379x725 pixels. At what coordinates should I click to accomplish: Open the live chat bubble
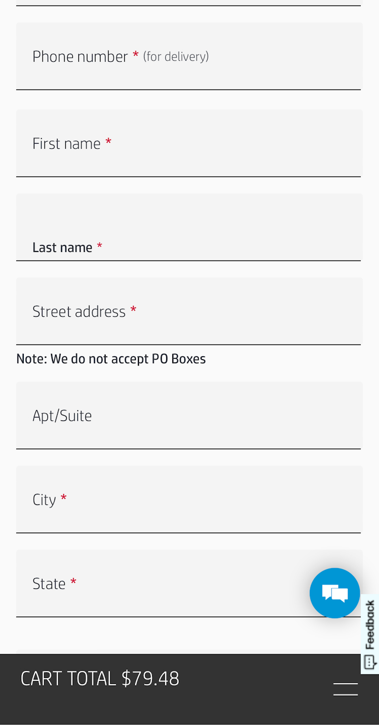click(335, 592)
